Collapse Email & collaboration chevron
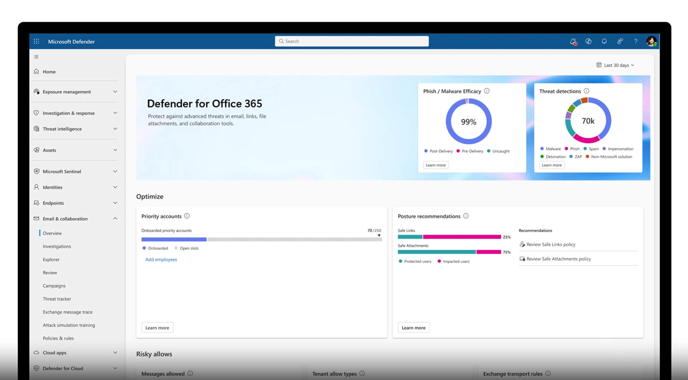The width and height of the screenshot is (688, 380). click(x=115, y=218)
